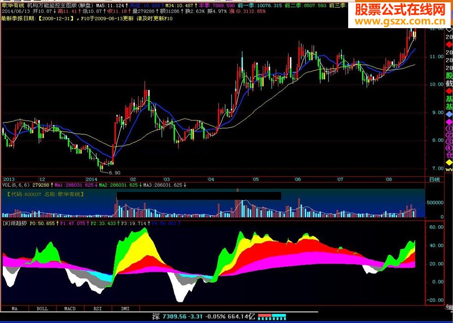Click the P1:47.075 value
This screenshot has height=323, width=453.
pyautogui.click(x=75, y=223)
